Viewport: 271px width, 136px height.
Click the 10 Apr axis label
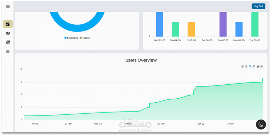click(231, 124)
